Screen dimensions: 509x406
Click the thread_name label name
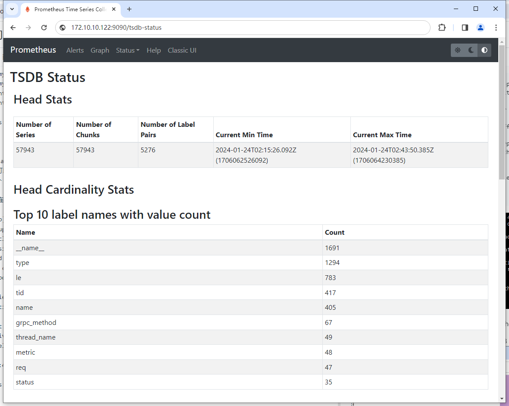click(x=36, y=337)
